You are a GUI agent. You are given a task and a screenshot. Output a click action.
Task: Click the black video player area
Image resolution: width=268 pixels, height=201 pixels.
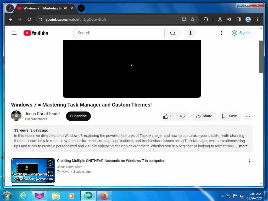132,69
